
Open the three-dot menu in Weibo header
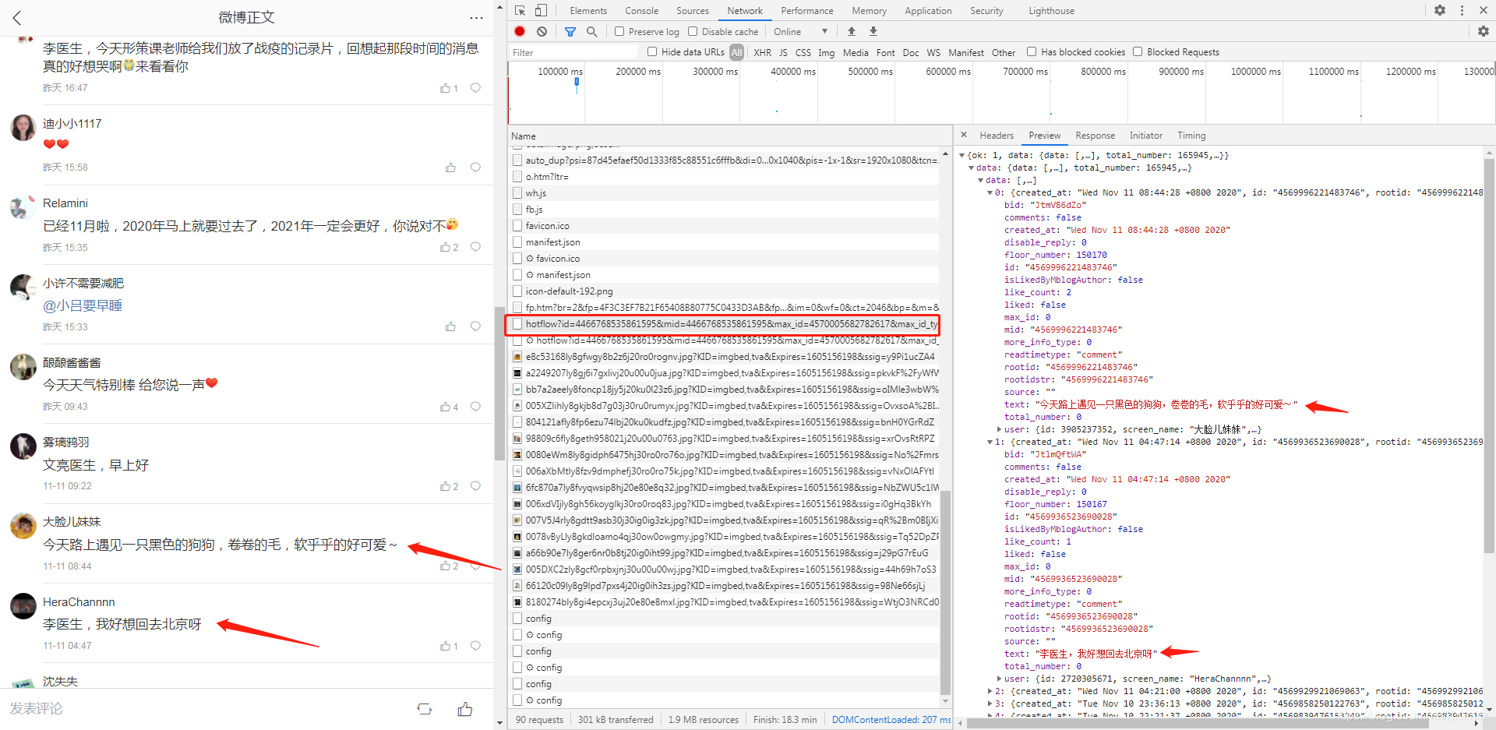(x=476, y=18)
